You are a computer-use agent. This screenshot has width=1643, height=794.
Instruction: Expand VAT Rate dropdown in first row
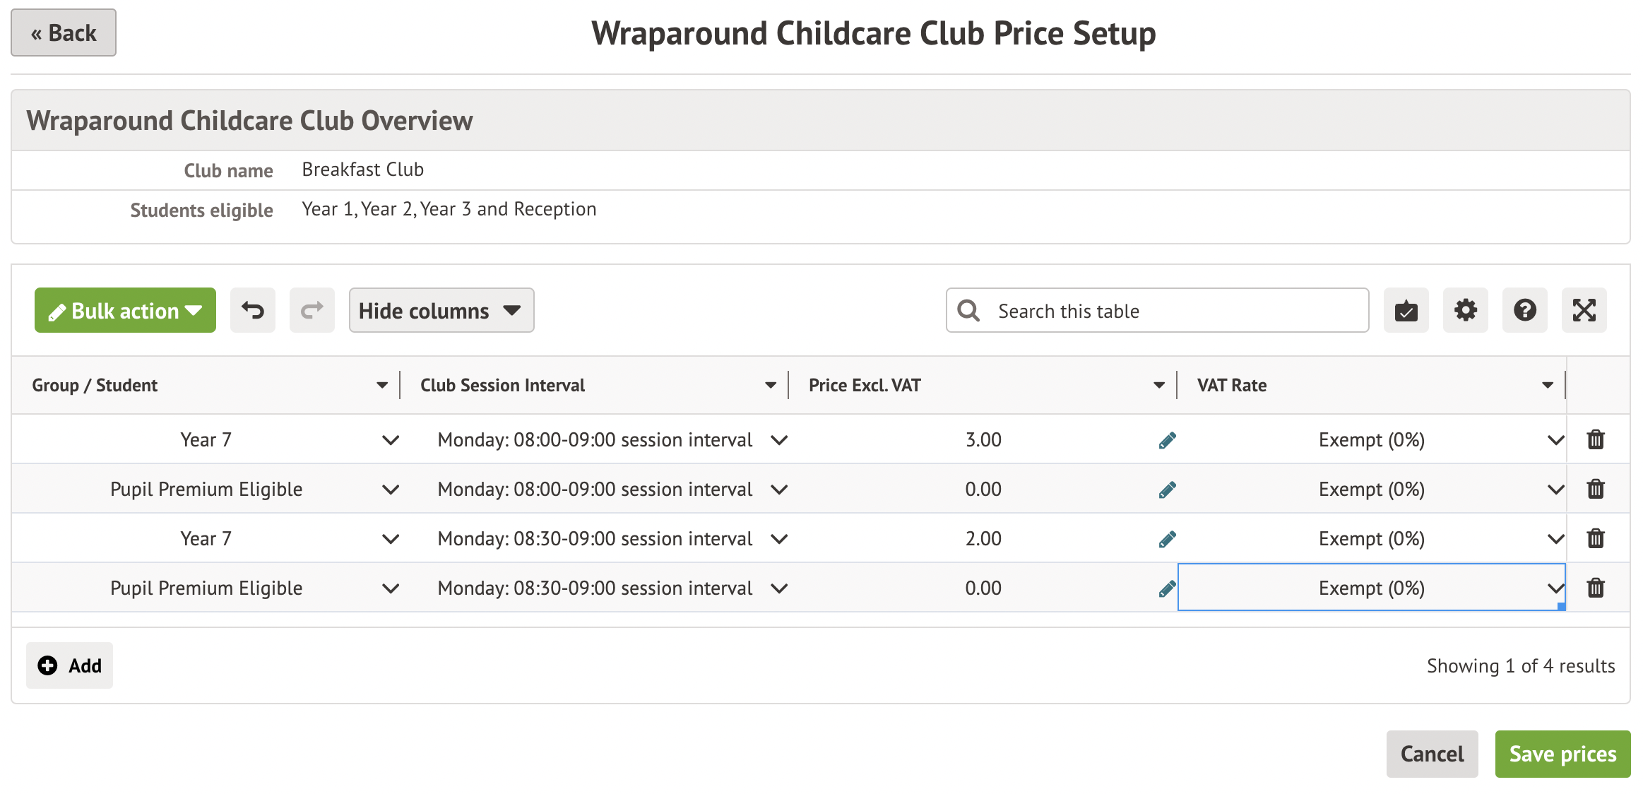click(x=1555, y=440)
